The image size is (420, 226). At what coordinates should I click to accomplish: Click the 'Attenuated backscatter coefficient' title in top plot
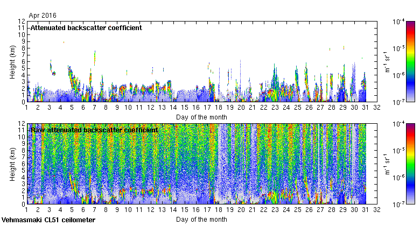86,28
